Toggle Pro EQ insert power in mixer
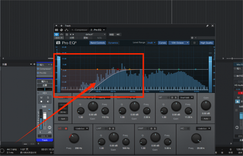Viewport: 243px width, 156px height. click(x=38, y=73)
